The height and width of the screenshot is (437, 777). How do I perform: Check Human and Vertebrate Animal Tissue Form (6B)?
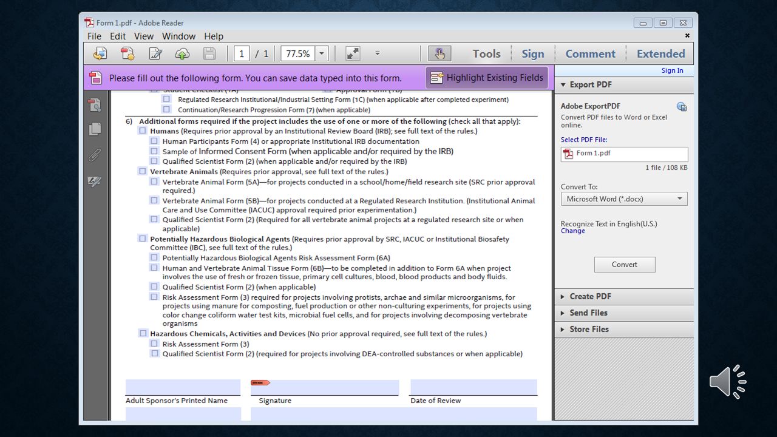coord(155,268)
